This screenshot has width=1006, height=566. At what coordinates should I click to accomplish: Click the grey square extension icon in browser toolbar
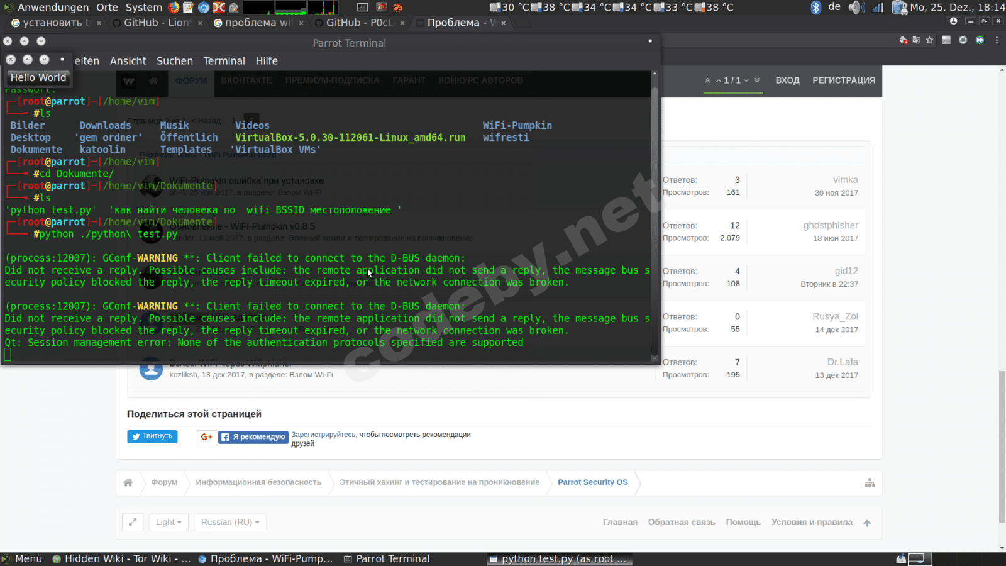point(946,40)
